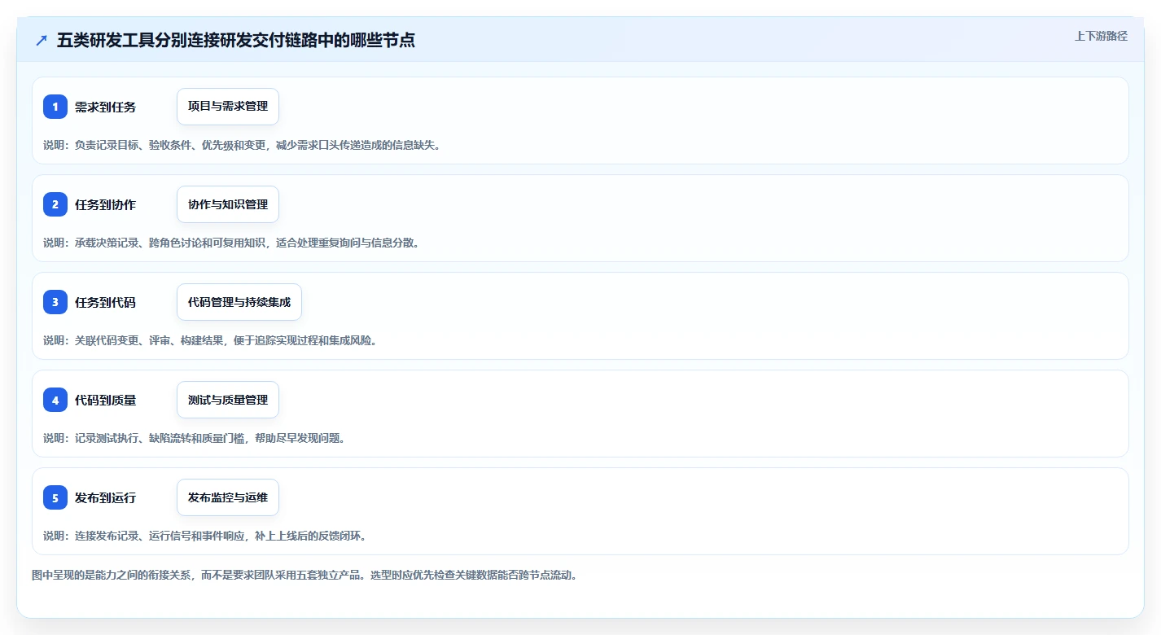Click the footnote starting 图中呈现的是能力之间的衔接关系
The width and height of the screenshot is (1161, 635).
tap(305, 575)
